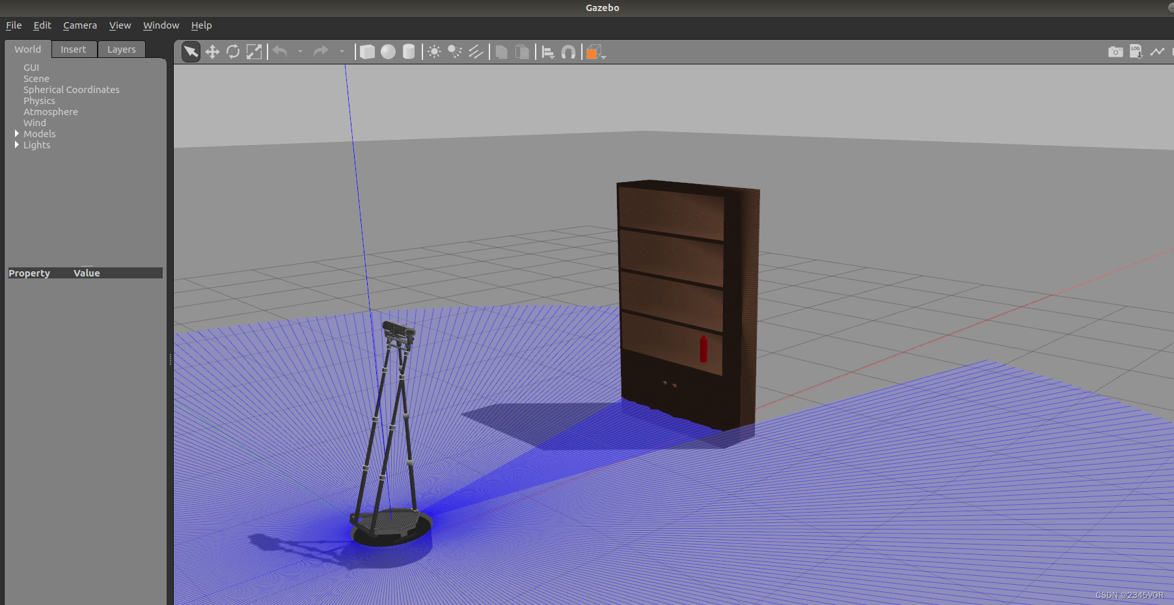Screen dimensions: 1174x605
Task: Insert a sphere shape
Action: 388,52
